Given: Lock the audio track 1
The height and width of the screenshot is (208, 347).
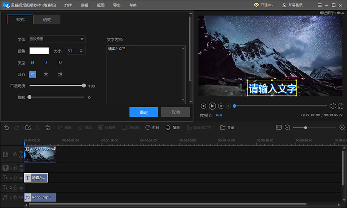Looking at the screenshot, I should coord(15,197).
